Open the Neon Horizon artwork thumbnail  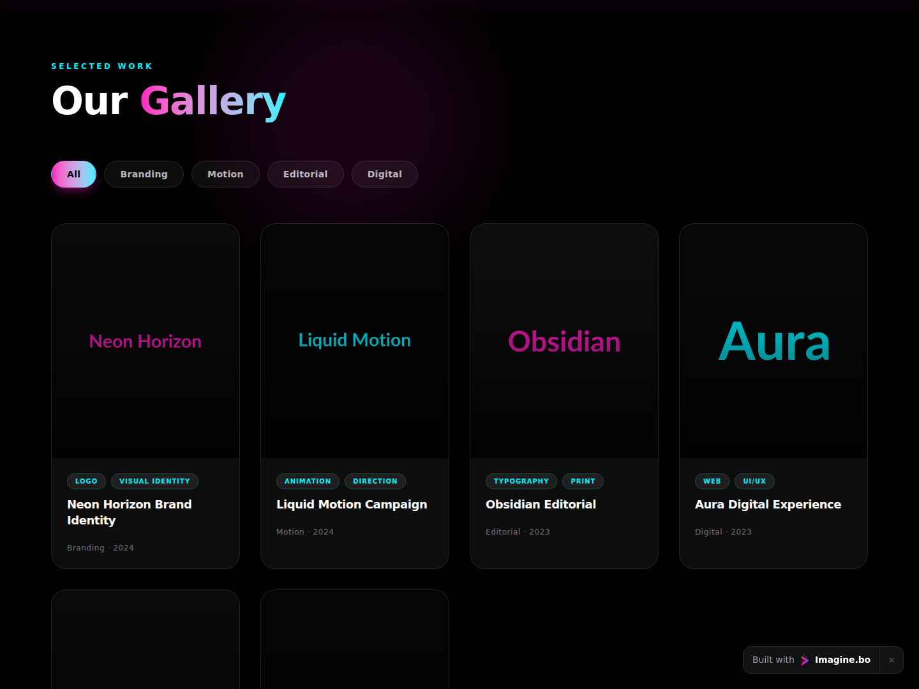click(x=146, y=341)
